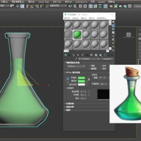Click Get Material in Material Editor
The image size is (141, 141).
click(65, 55)
